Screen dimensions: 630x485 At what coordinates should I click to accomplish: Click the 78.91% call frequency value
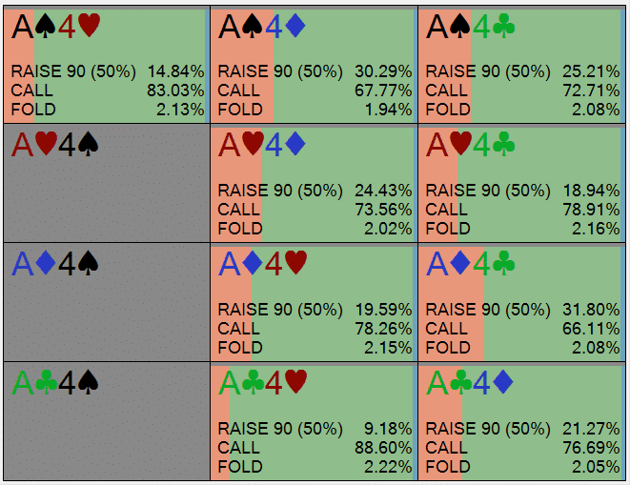(591, 210)
